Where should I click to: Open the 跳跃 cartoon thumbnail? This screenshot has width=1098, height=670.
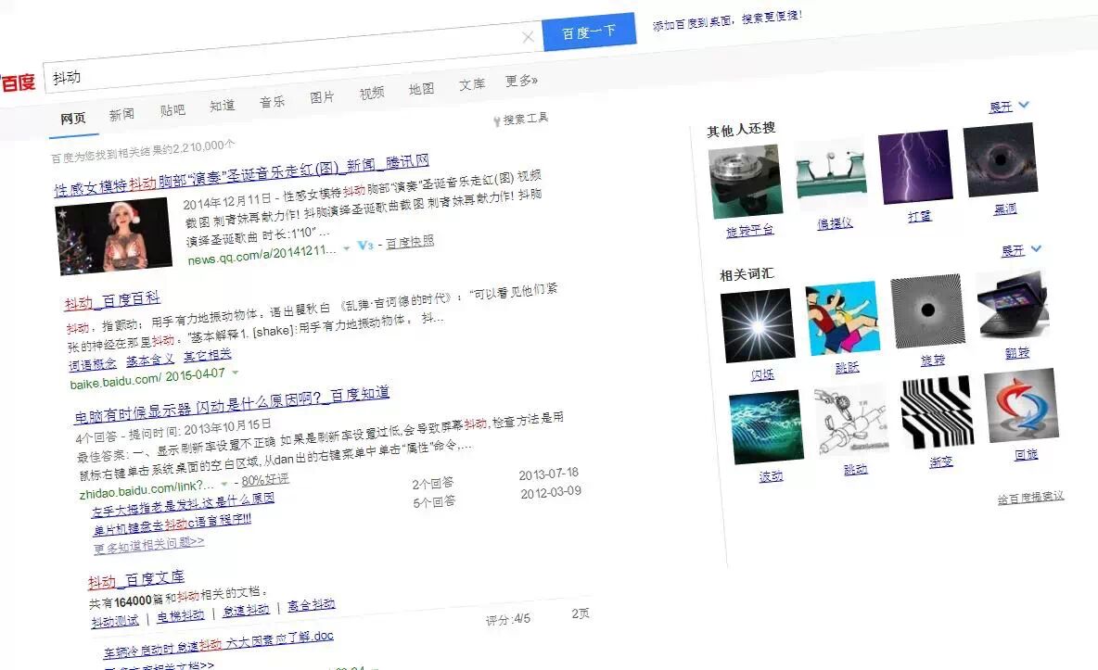pos(842,319)
